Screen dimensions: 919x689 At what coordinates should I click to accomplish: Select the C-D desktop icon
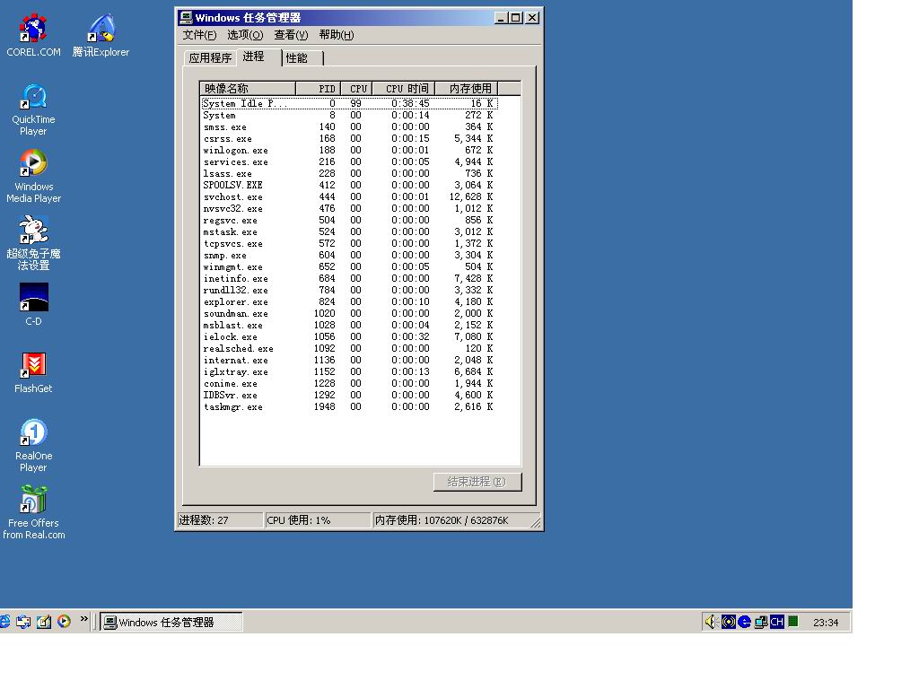[x=33, y=305]
